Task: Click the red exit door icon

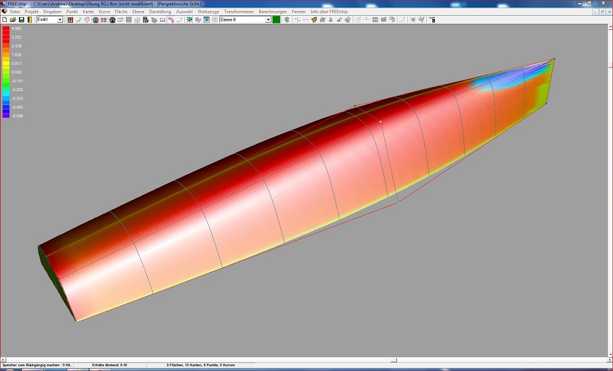Action: click(x=29, y=20)
